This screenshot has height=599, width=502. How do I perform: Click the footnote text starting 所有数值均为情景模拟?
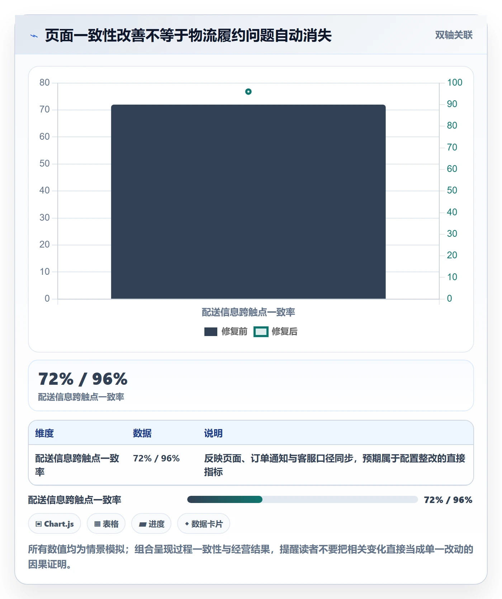pyautogui.click(x=251, y=556)
